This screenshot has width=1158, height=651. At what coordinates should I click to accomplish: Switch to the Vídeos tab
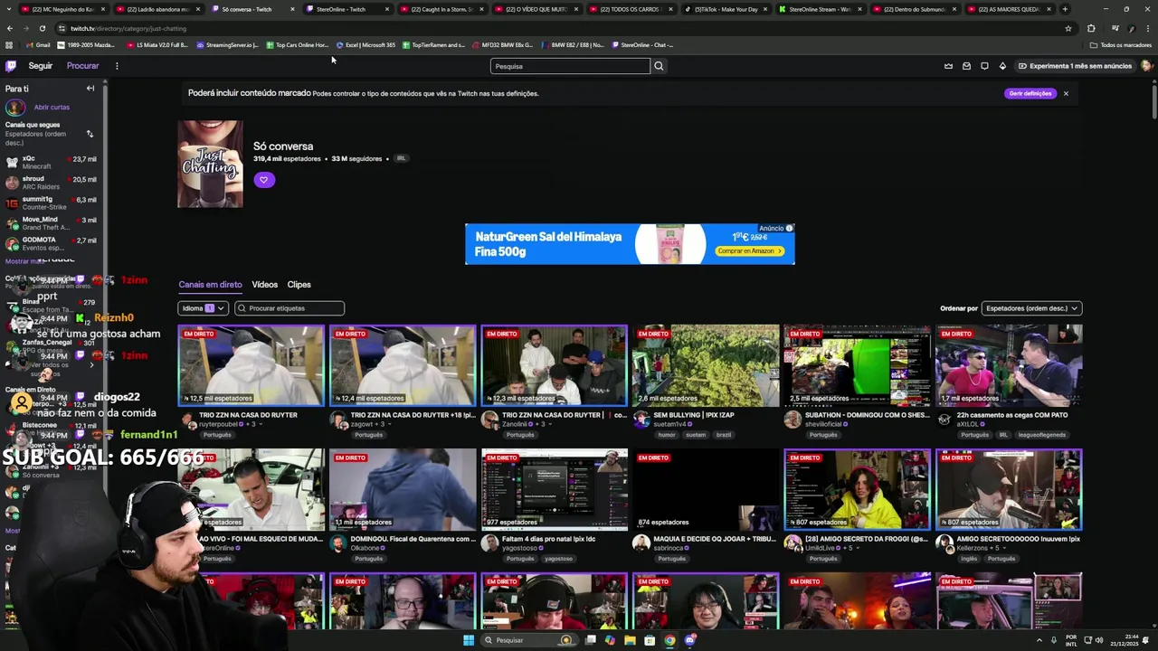pyautogui.click(x=265, y=285)
